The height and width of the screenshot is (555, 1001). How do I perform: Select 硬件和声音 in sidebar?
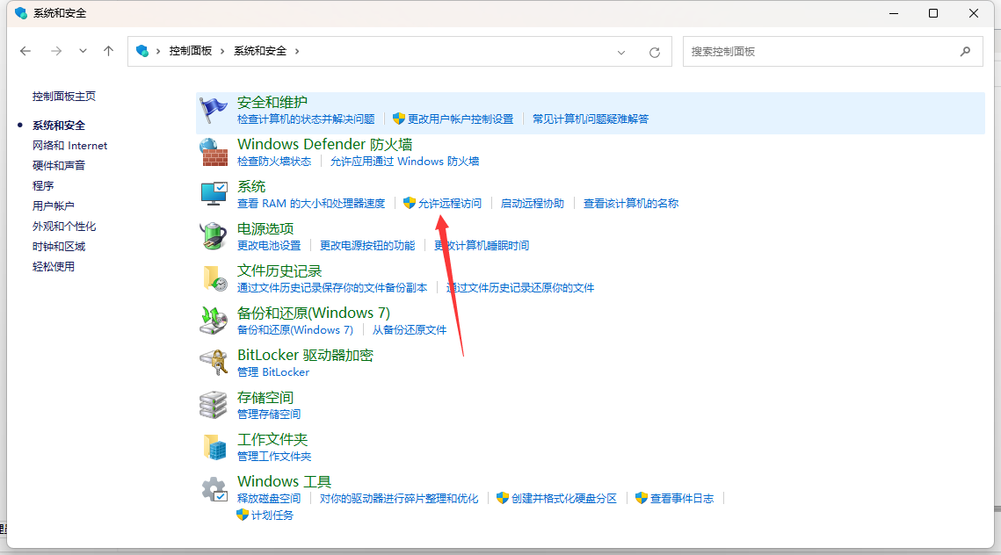[59, 165]
